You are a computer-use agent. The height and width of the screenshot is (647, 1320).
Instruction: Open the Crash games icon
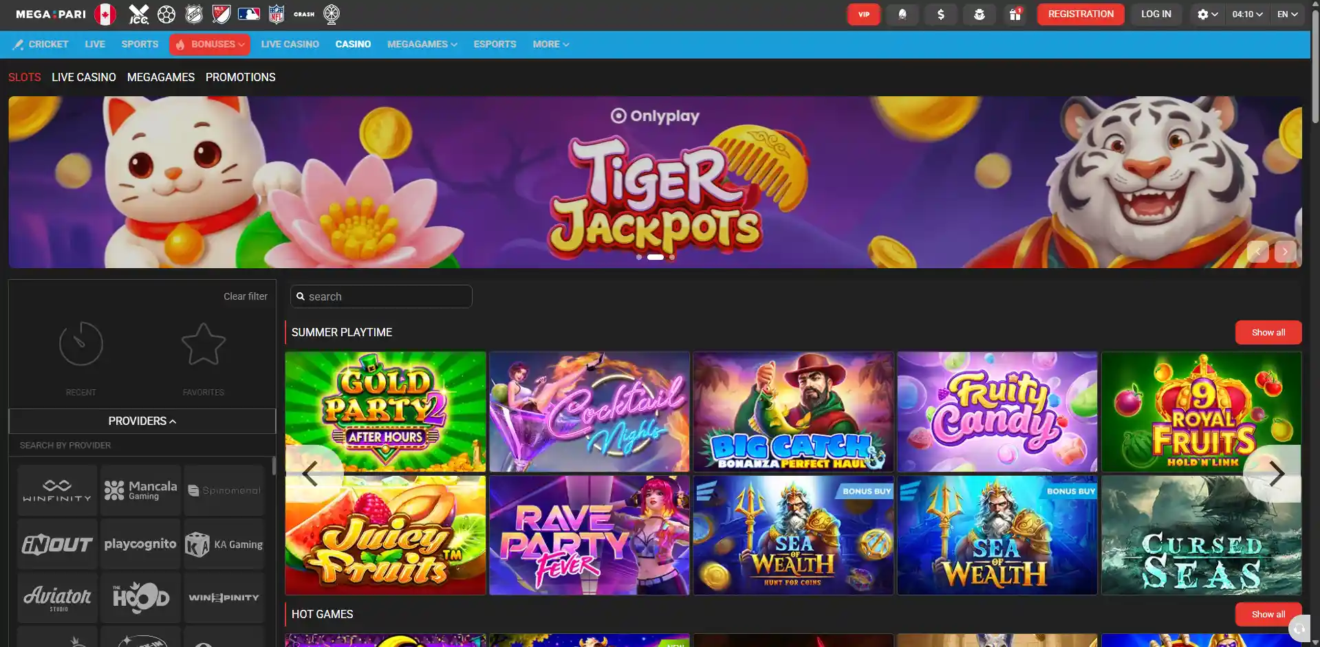(x=304, y=14)
